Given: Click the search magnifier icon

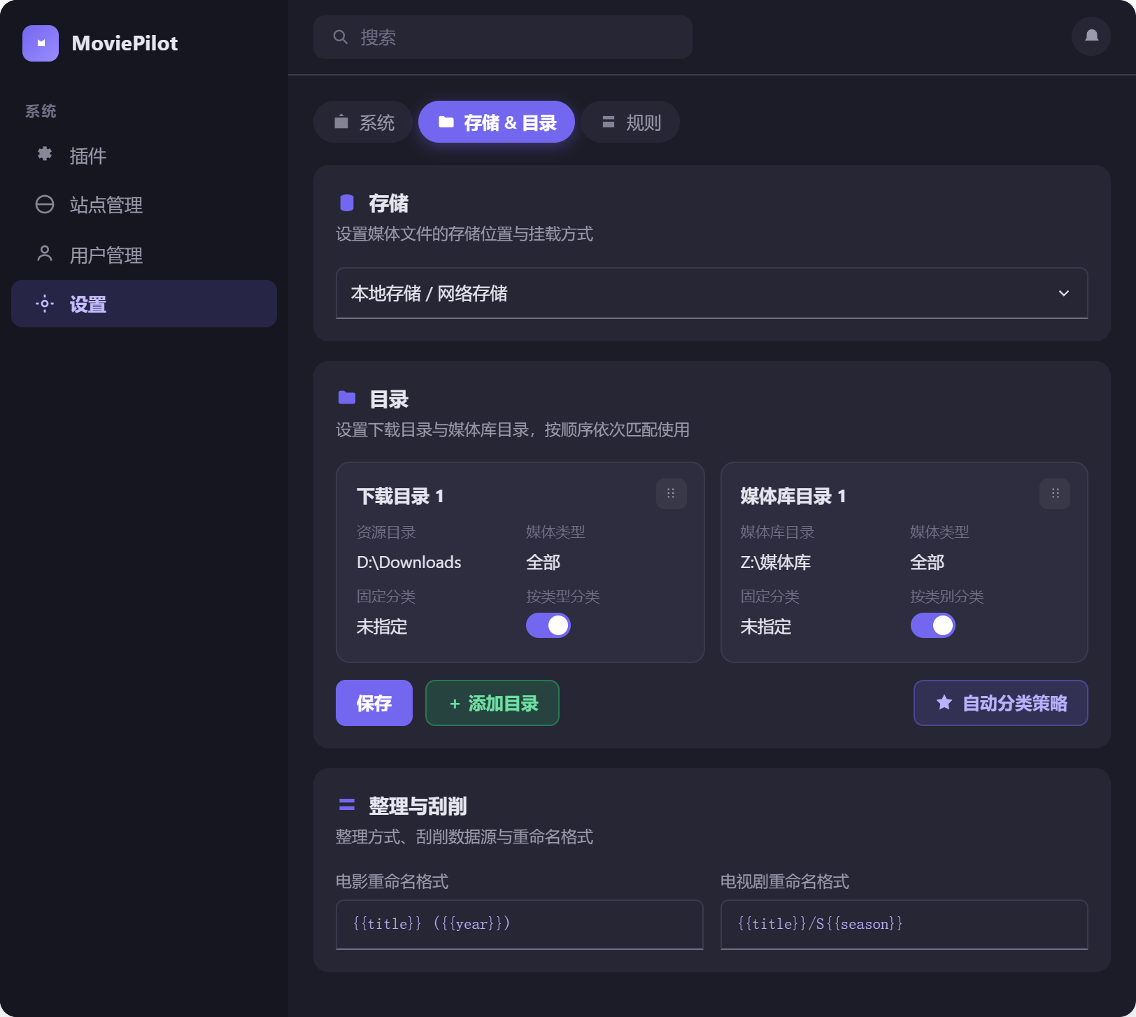Looking at the screenshot, I should point(341,37).
